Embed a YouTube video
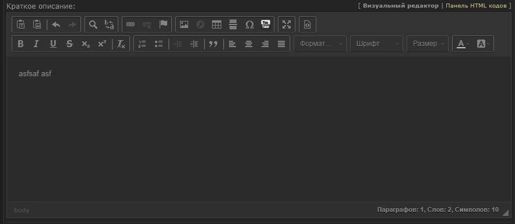 266,24
